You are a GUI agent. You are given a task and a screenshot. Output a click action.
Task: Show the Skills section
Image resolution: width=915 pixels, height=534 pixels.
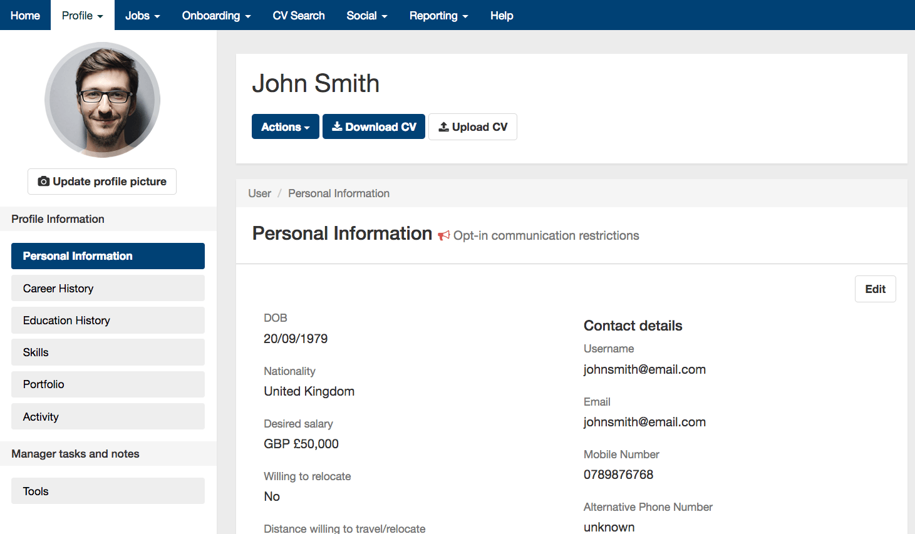click(108, 352)
